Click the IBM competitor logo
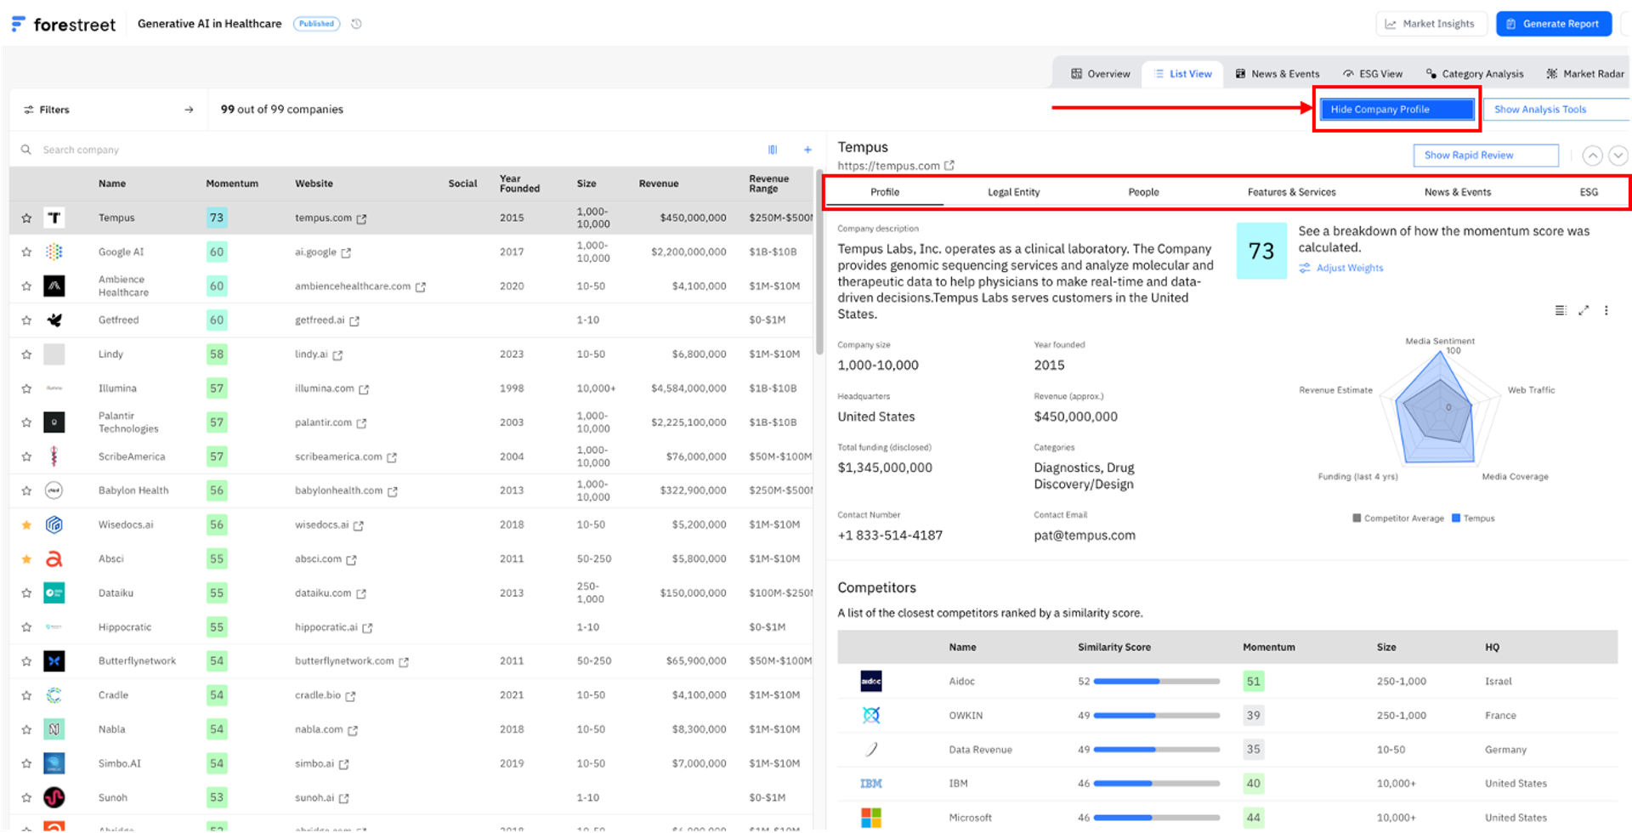This screenshot has height=833, width=1632. pos(871,784)
